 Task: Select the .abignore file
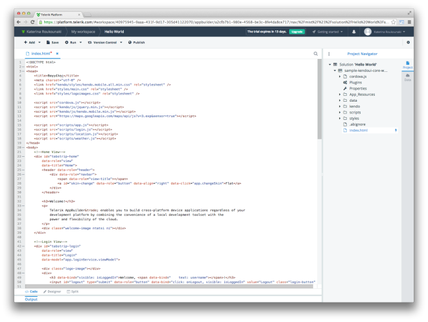pos(357,124)
